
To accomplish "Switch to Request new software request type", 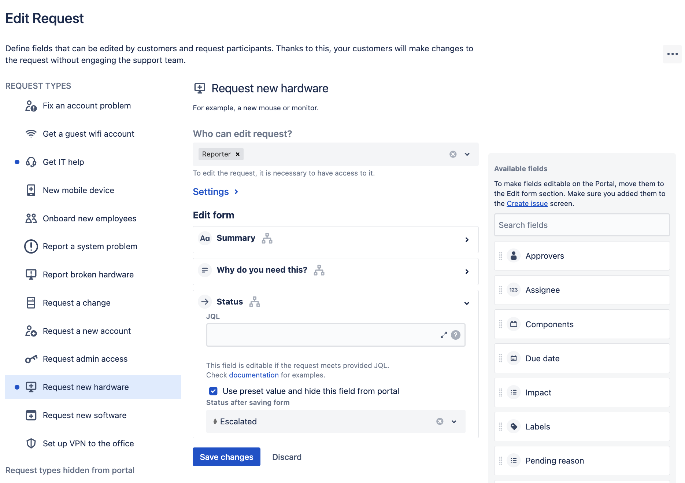I will [x=84, y=415].
